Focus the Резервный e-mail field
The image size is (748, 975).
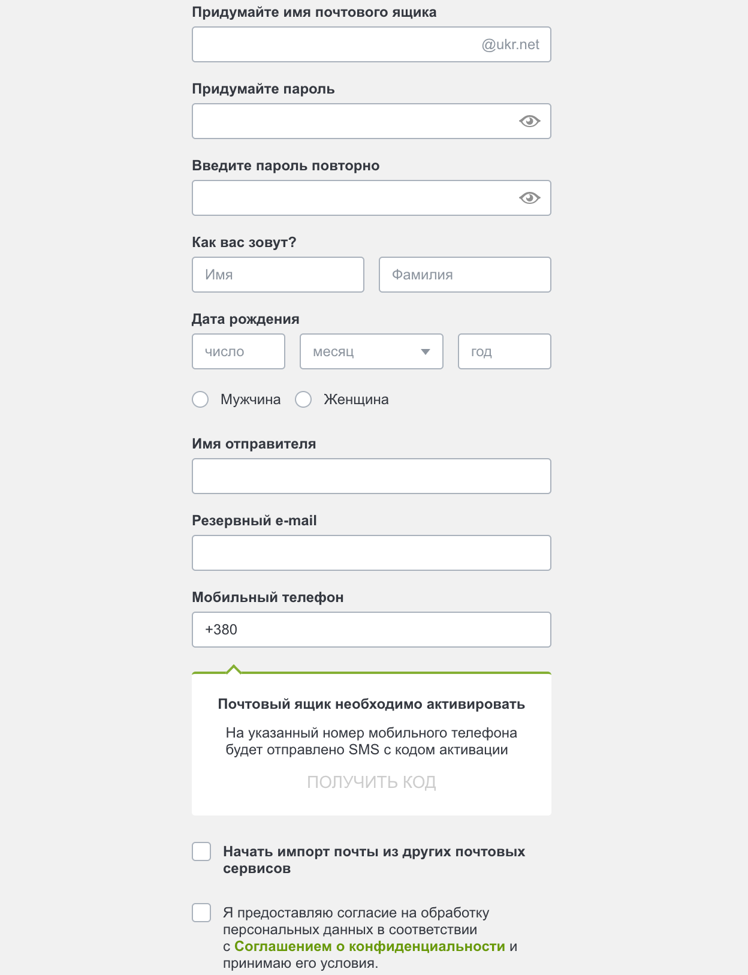click(371, 553)
